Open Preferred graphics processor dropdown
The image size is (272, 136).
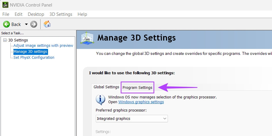pyautogui.click(x=132, y=119)
